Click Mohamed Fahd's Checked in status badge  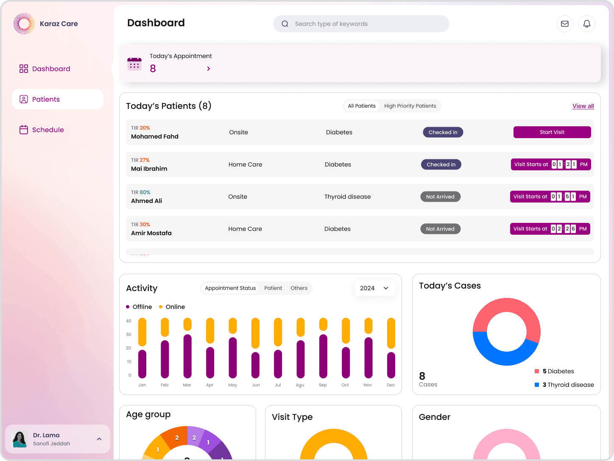pyautogui.click(x=443, y=132)
